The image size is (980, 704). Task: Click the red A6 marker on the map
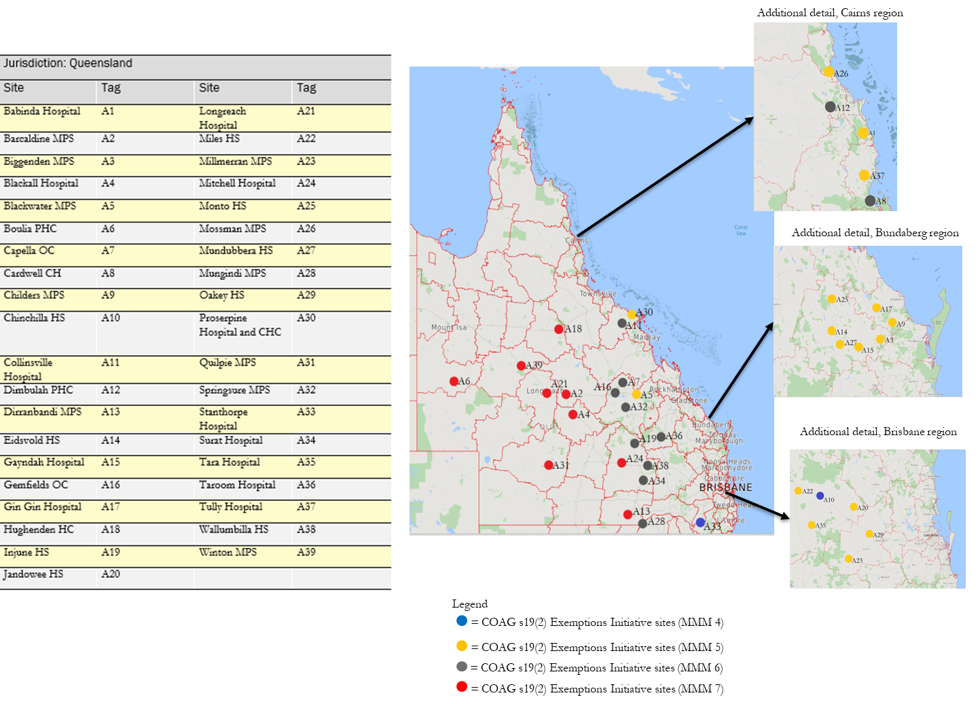pyautogui.click(x=454, y=382)
